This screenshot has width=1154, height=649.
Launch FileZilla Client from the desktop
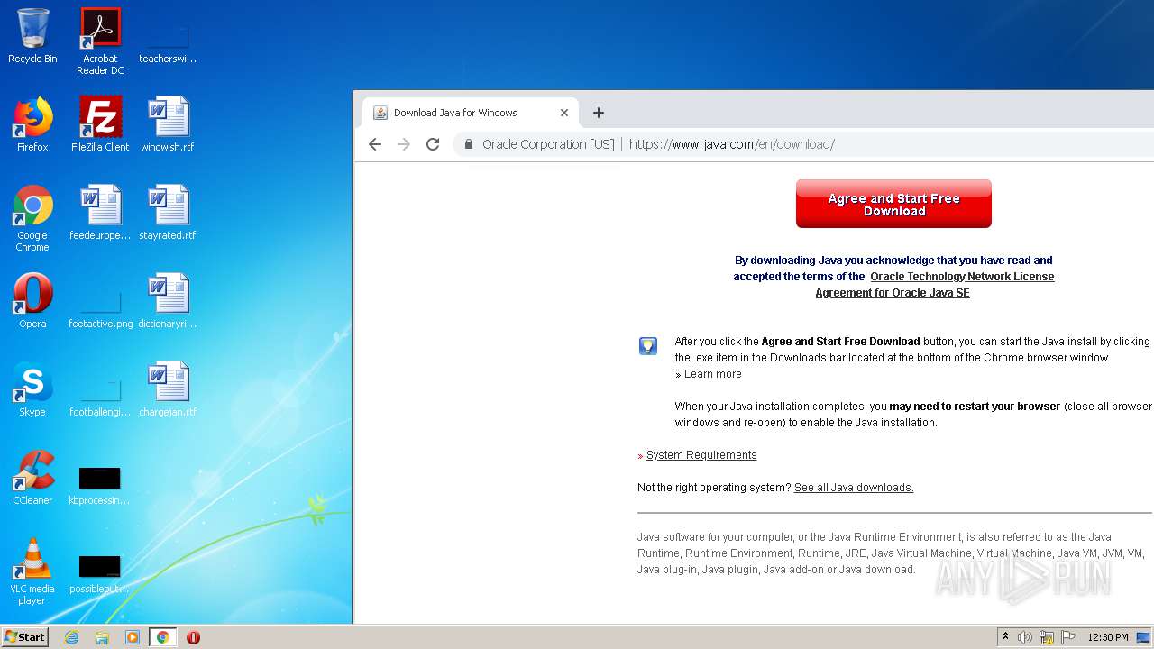click(x=100, y=124)
